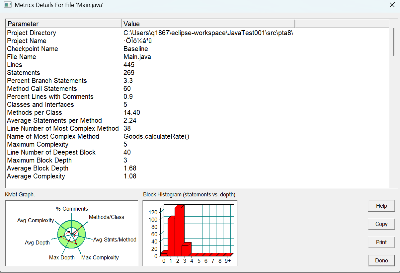This screenshot has height=273, width=400.
Task: Select the Percent Lines with Comments row
Action: point(198,97)
